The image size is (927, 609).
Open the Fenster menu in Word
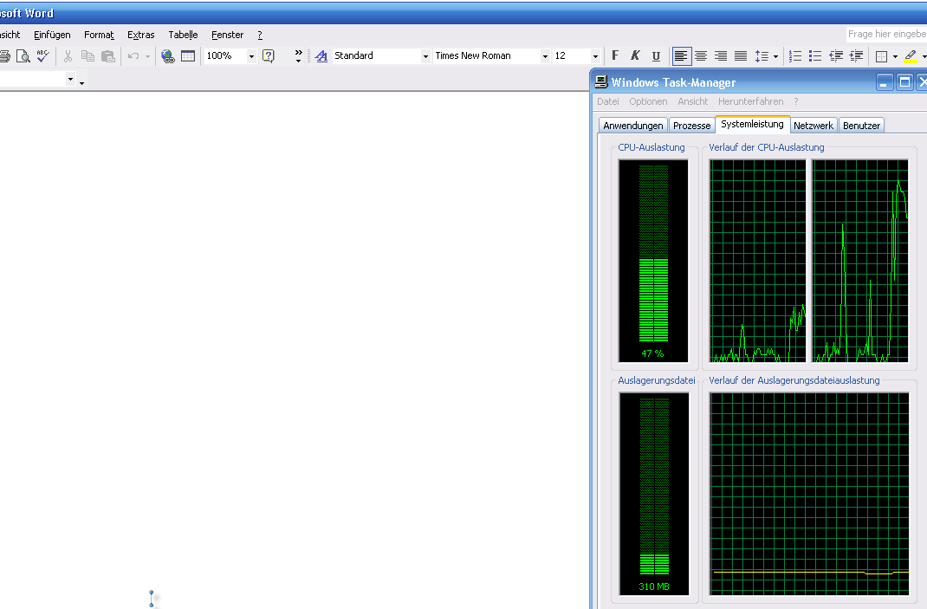tap(228, 35)
